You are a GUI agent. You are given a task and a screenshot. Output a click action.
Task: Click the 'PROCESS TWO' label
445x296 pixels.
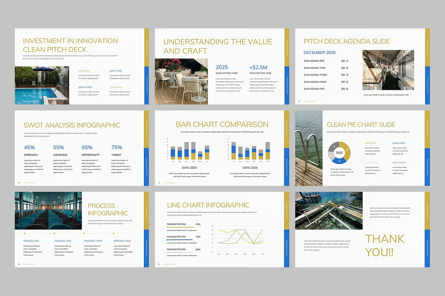coord(63,241)
